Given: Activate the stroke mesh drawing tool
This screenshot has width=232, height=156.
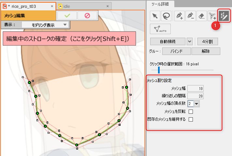Looking at the screenshot, I should (224, 15).
